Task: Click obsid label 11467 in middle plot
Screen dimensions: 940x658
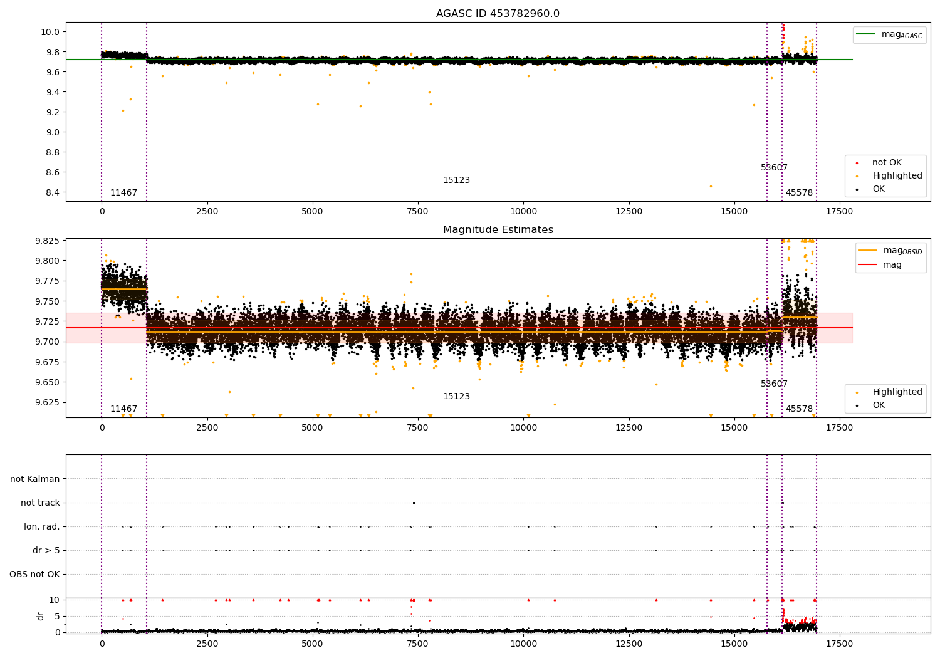Action: coord(123,409)
